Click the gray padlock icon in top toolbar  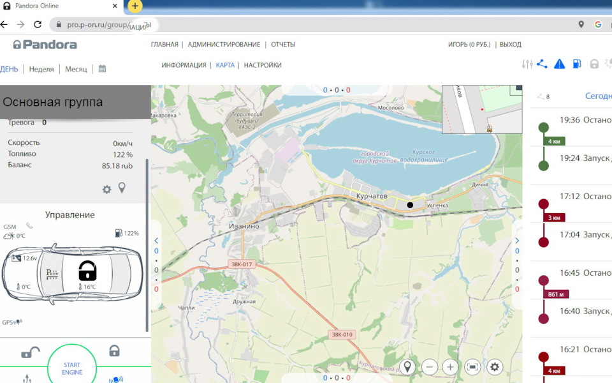[x=594, y=64]
